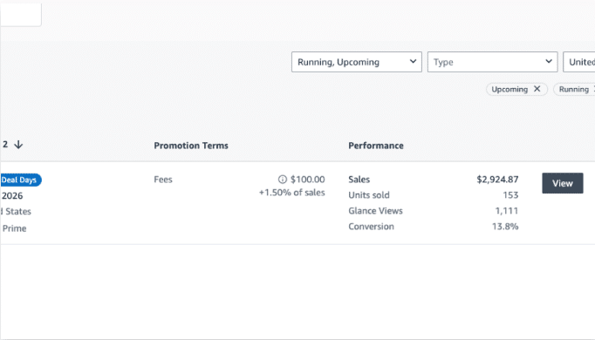Click the Running filter chip

[574, 90]
